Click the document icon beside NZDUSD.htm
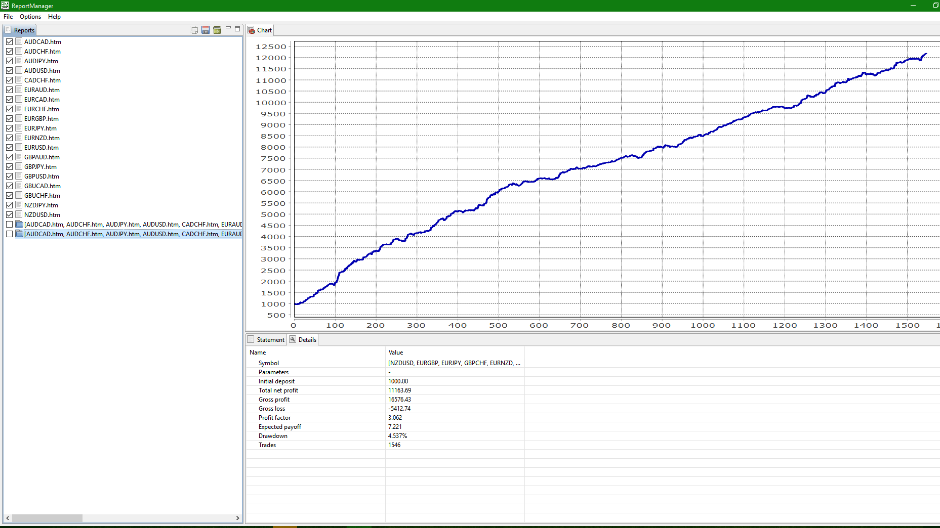 (19, 214)
